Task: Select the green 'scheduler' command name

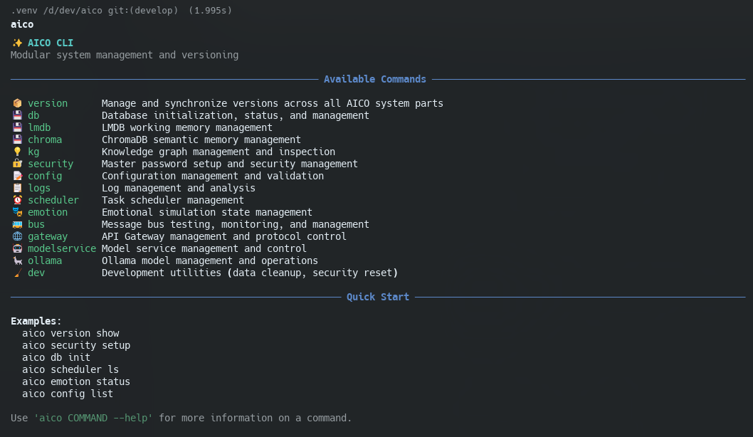Action: click(53, 200)
